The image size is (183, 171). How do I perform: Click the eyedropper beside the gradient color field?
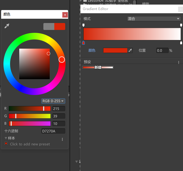(130, 50)
